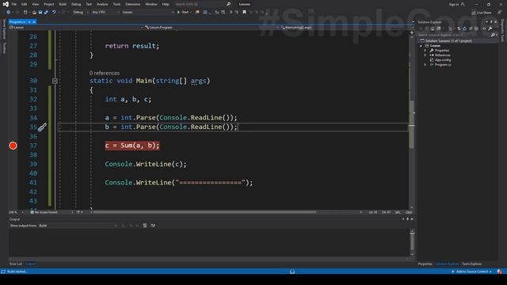Viewport: 507px width, 285px height.
Task: Click the Live Share button
Action: [481, 13]
